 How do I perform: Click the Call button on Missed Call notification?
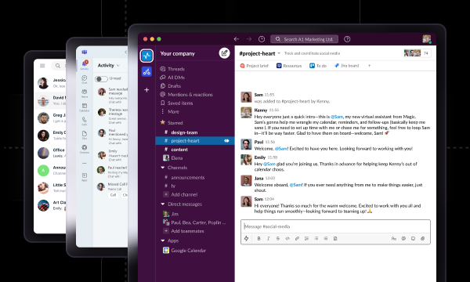[113, 195]
